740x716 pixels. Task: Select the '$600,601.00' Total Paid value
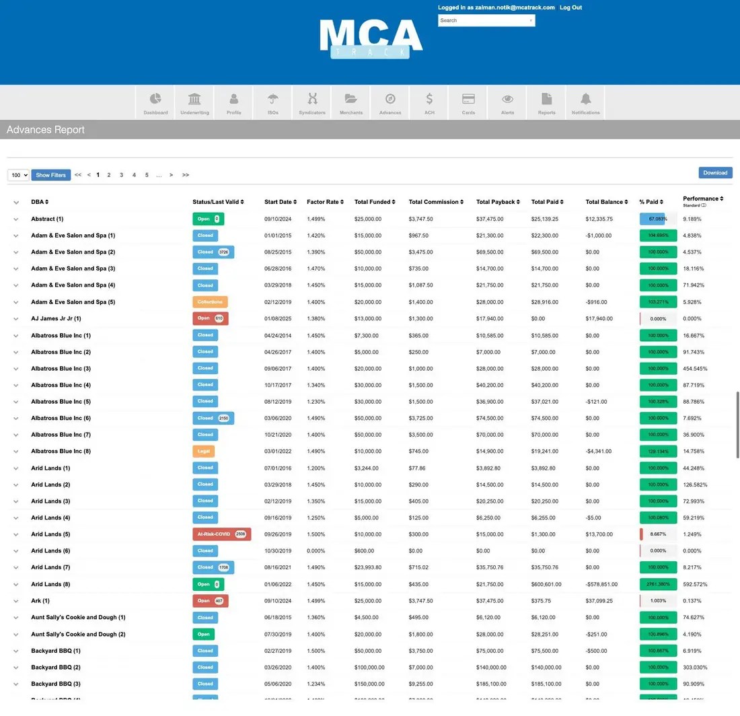click(x=546, y=584)
